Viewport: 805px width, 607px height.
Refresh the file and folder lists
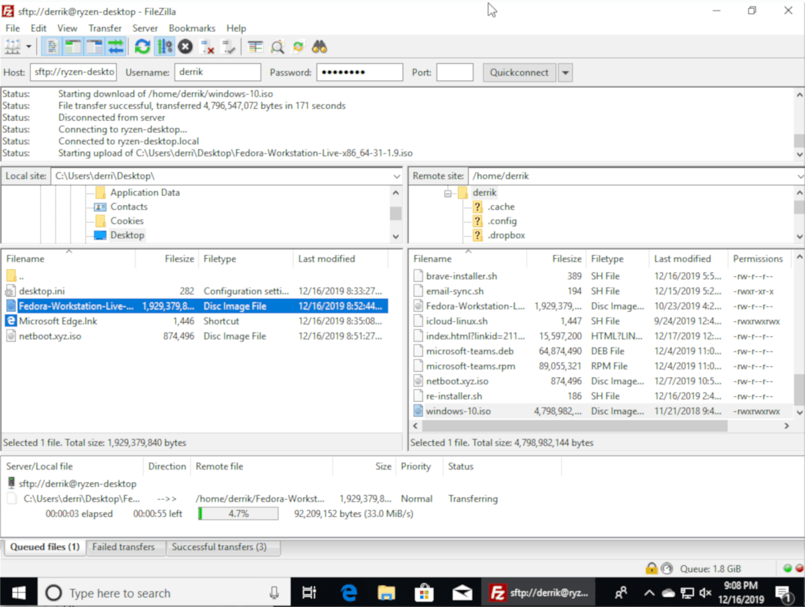pos(141,46)
